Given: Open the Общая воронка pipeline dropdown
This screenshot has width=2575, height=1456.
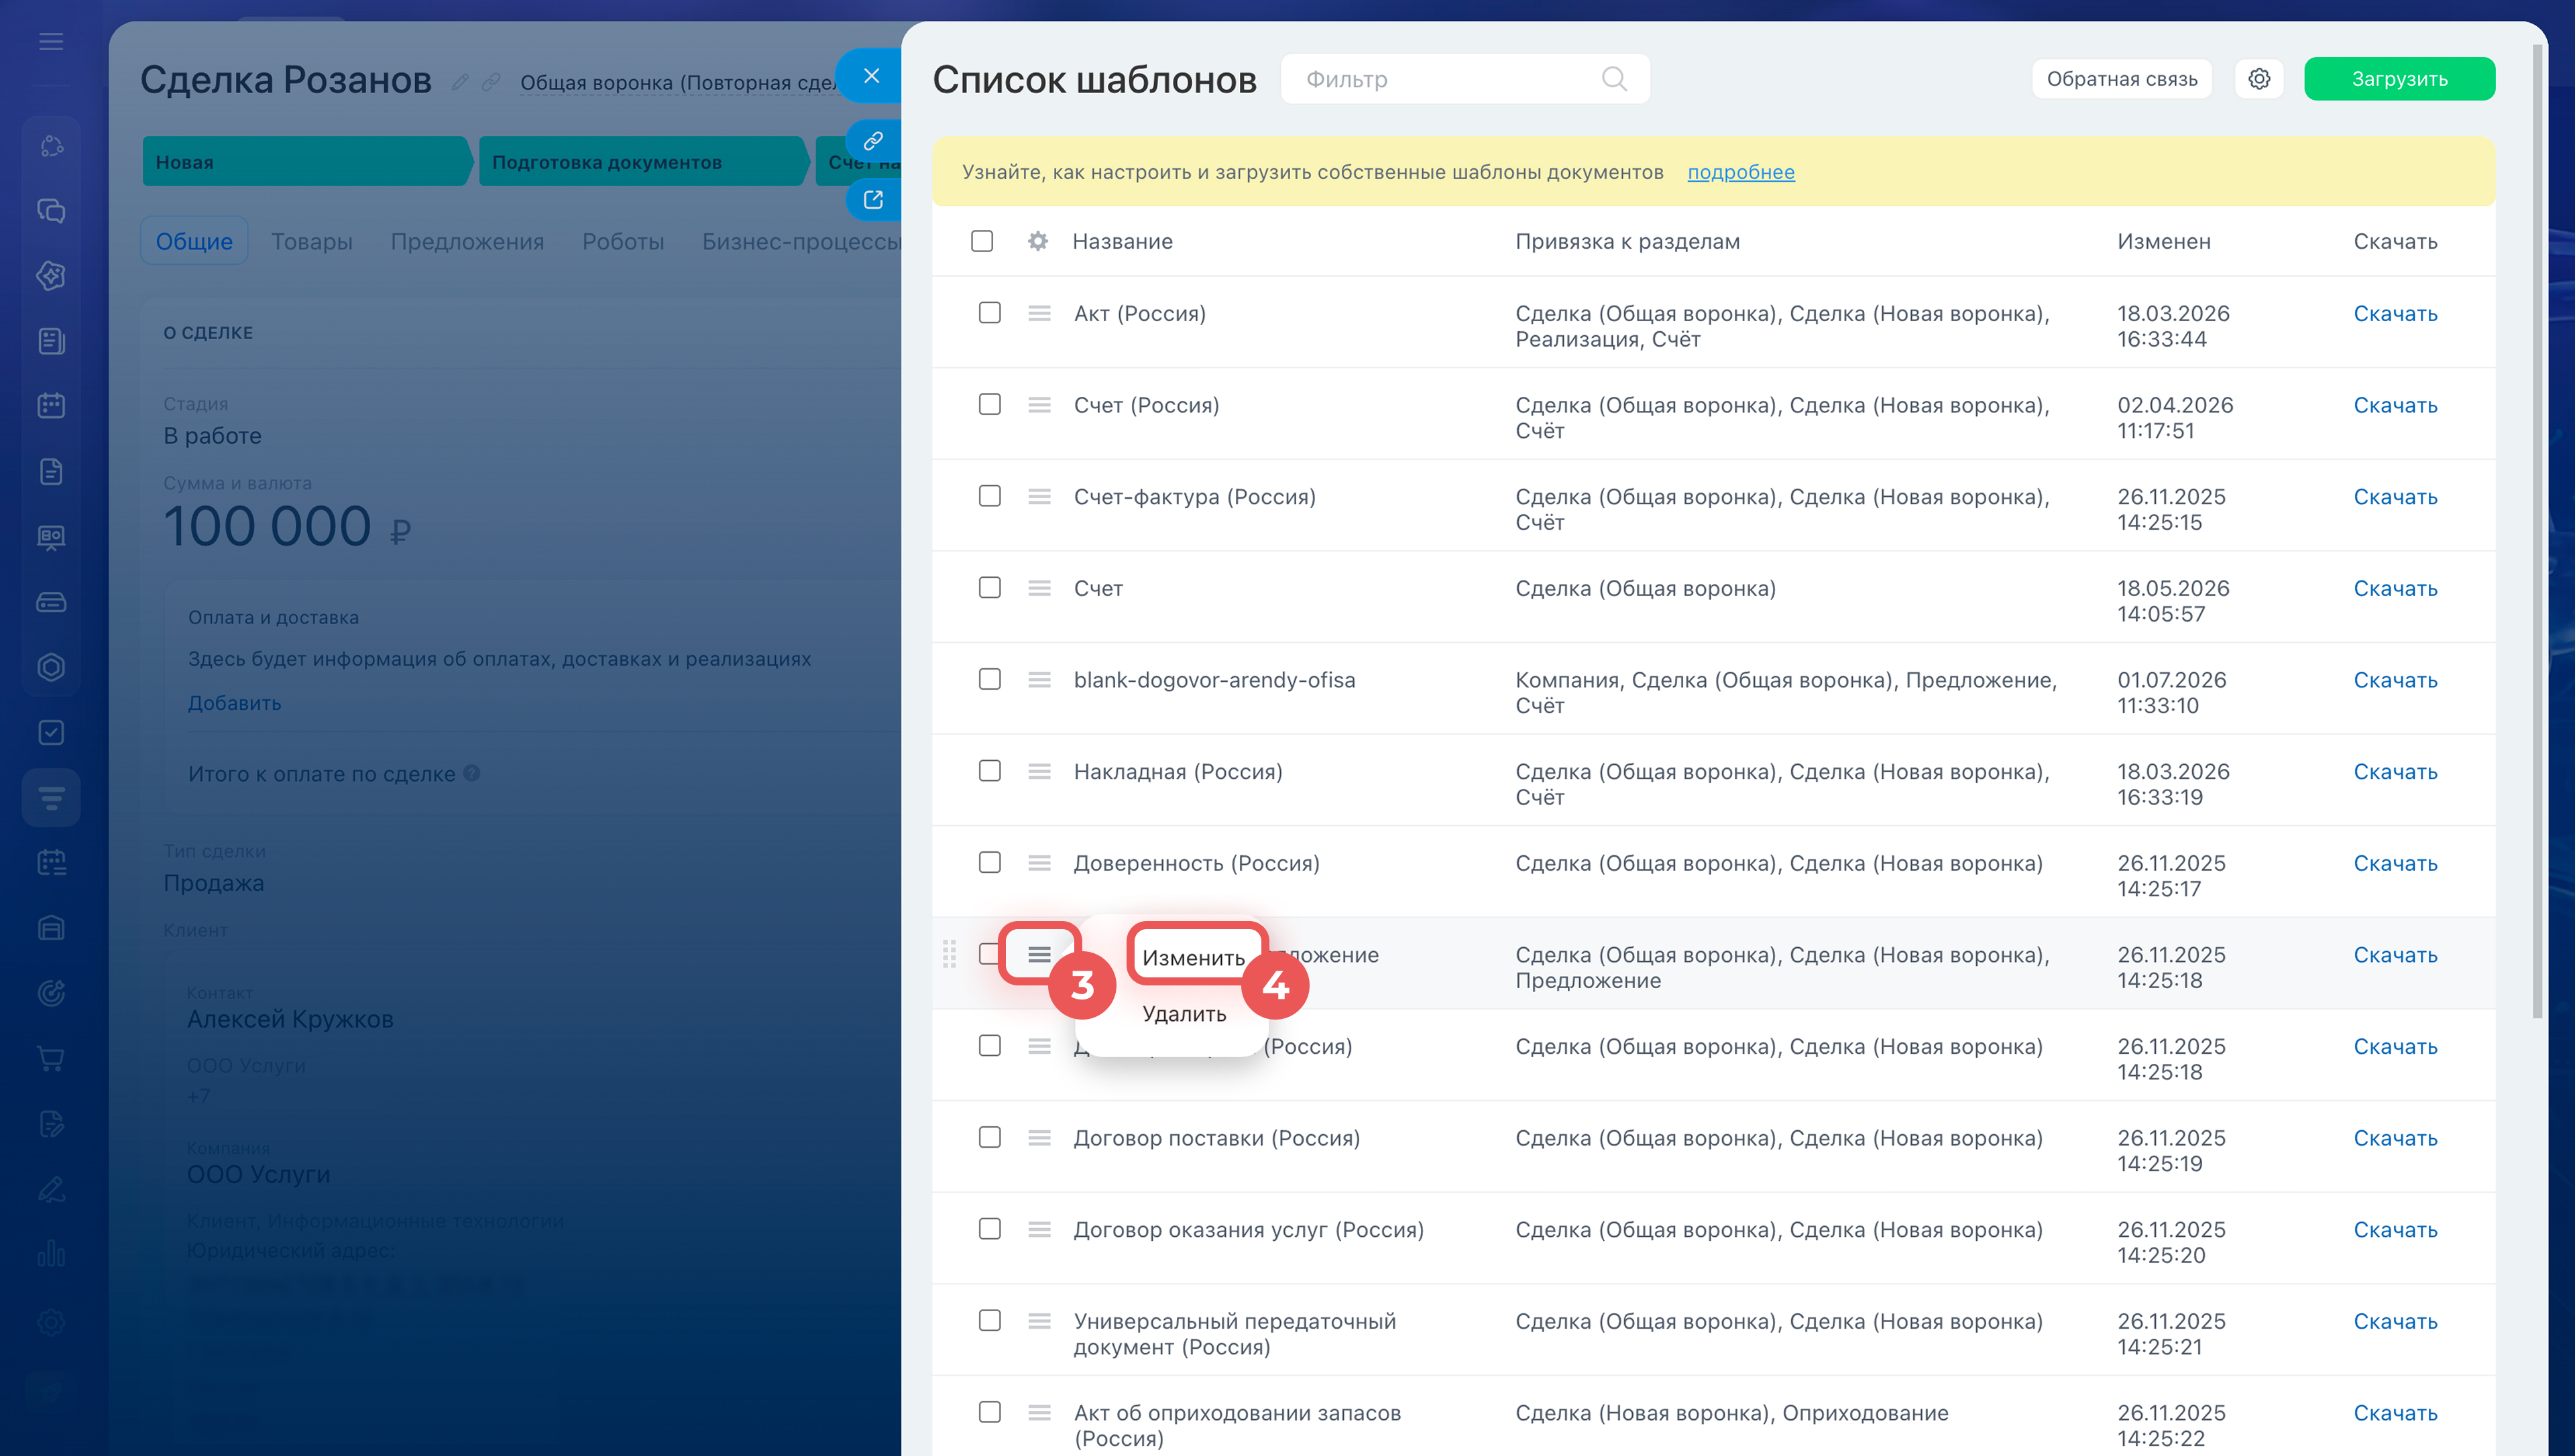Looking at the screenshot, I should (679, 82).
